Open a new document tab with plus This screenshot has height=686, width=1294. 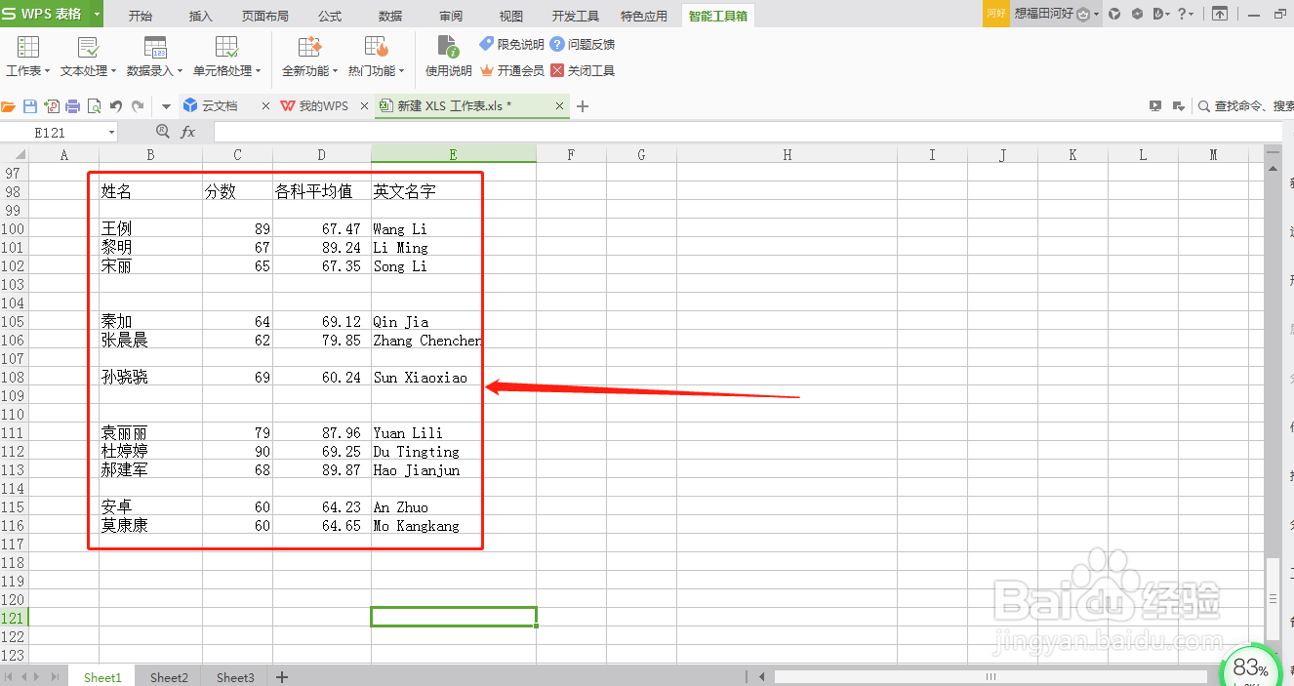583,106
